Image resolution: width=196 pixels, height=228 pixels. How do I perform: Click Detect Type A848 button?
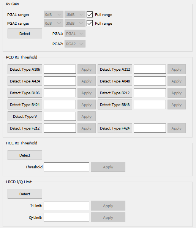click(115, 81)
